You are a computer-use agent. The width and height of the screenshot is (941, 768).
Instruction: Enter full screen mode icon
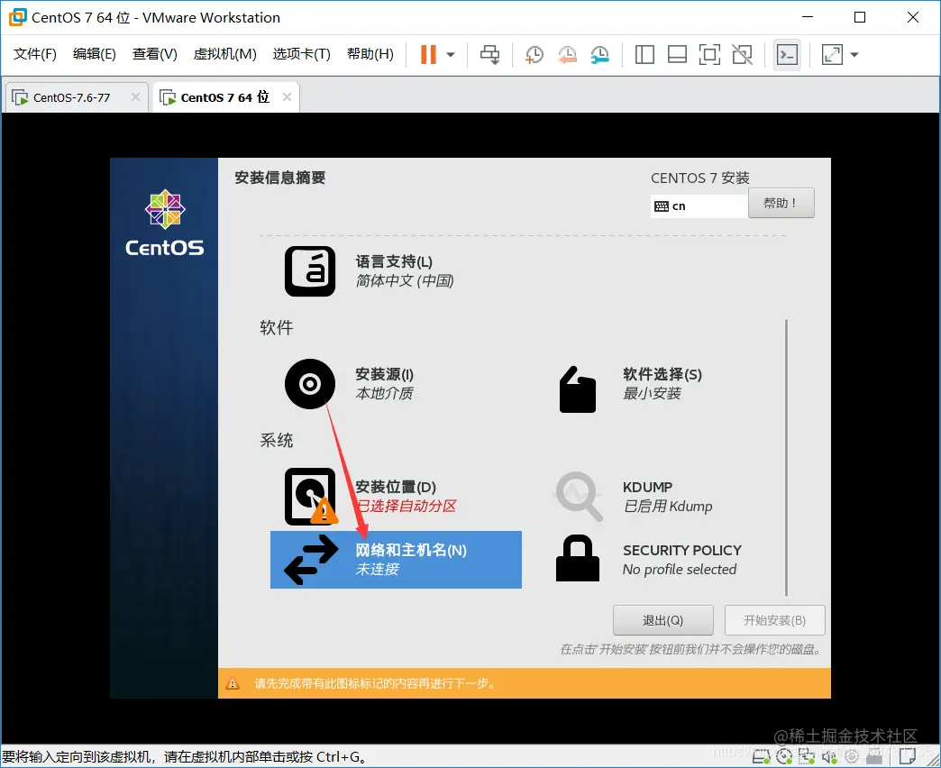709,55
